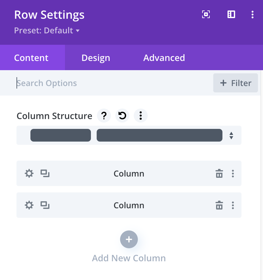Expand the Preset: Default dropdown
Image resolution: width=263 pixels, height=280 pixels.
47,31
